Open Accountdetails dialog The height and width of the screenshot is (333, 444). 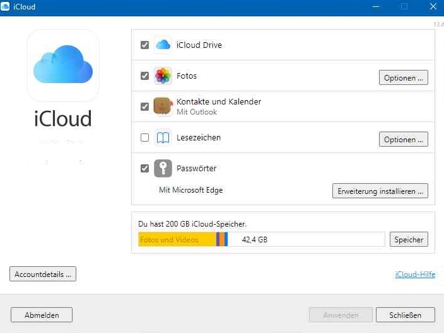(x=43, y=274)
